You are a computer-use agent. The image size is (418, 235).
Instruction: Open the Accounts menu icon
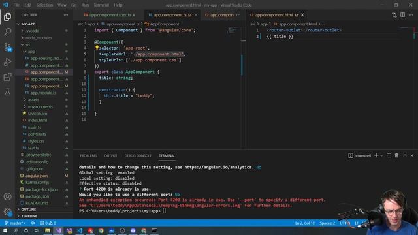[x=7, y=196]
